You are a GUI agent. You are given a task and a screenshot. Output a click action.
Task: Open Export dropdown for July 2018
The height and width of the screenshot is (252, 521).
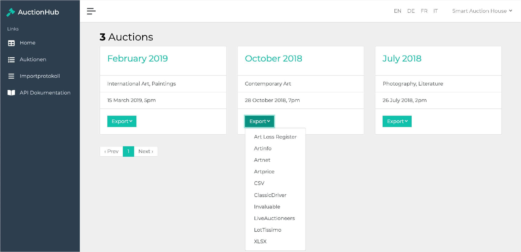pyautogui.click(x=397, y=121)
